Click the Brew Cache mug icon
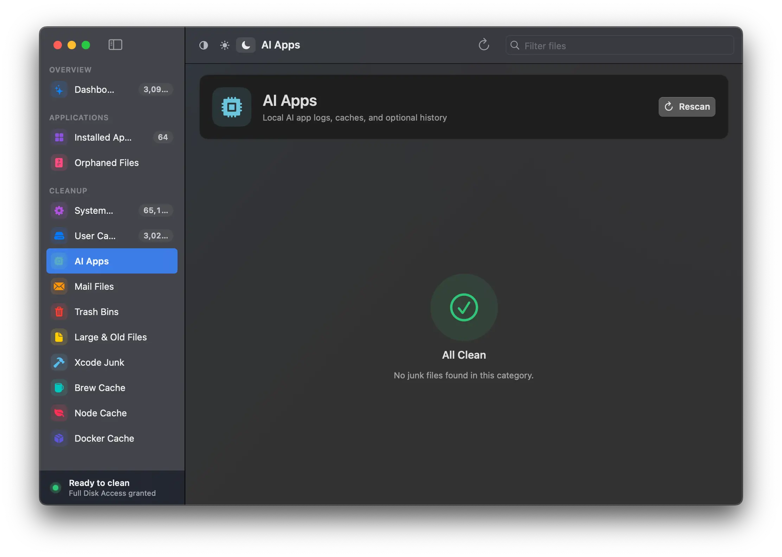The image size is (782, 557). (59, 388)
